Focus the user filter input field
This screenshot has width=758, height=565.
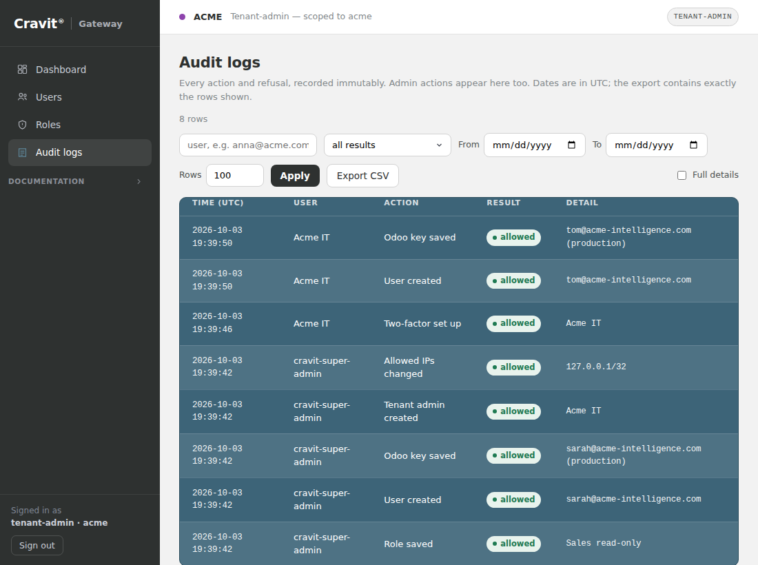pyautogui.click(x=248, y=145)
